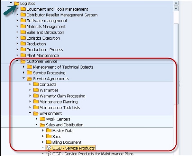
Task: Click the OISF transaction cube icon
Action: point(49,154)
